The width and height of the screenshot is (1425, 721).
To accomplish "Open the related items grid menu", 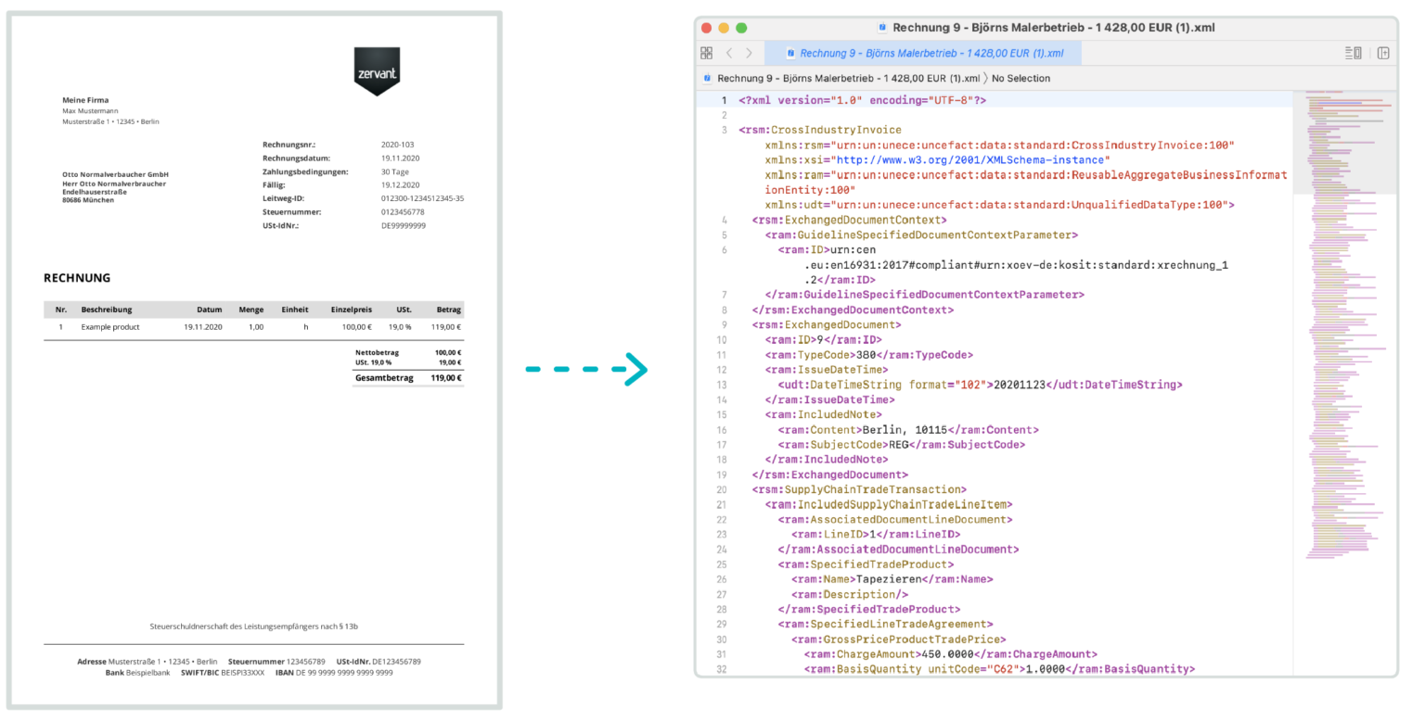I will [707, 53].
